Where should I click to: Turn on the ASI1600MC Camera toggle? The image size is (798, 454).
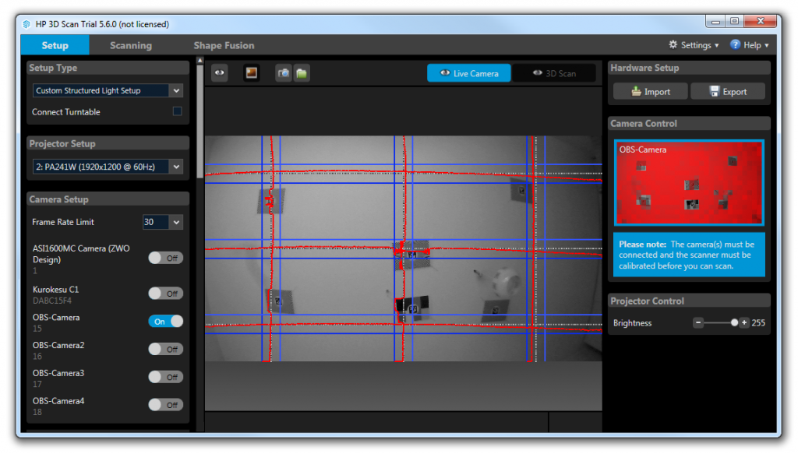165,258
